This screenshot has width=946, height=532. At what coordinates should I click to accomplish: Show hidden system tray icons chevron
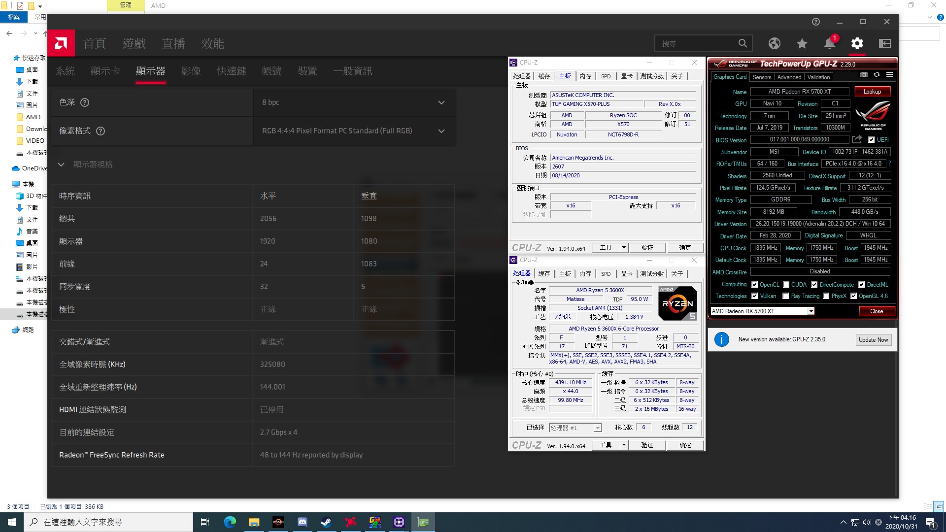843,522
